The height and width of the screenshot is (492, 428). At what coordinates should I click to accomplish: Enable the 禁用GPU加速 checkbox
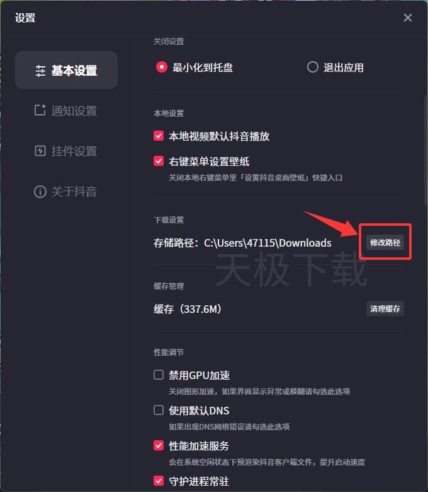pyautogui.click(x=159, y=375)
